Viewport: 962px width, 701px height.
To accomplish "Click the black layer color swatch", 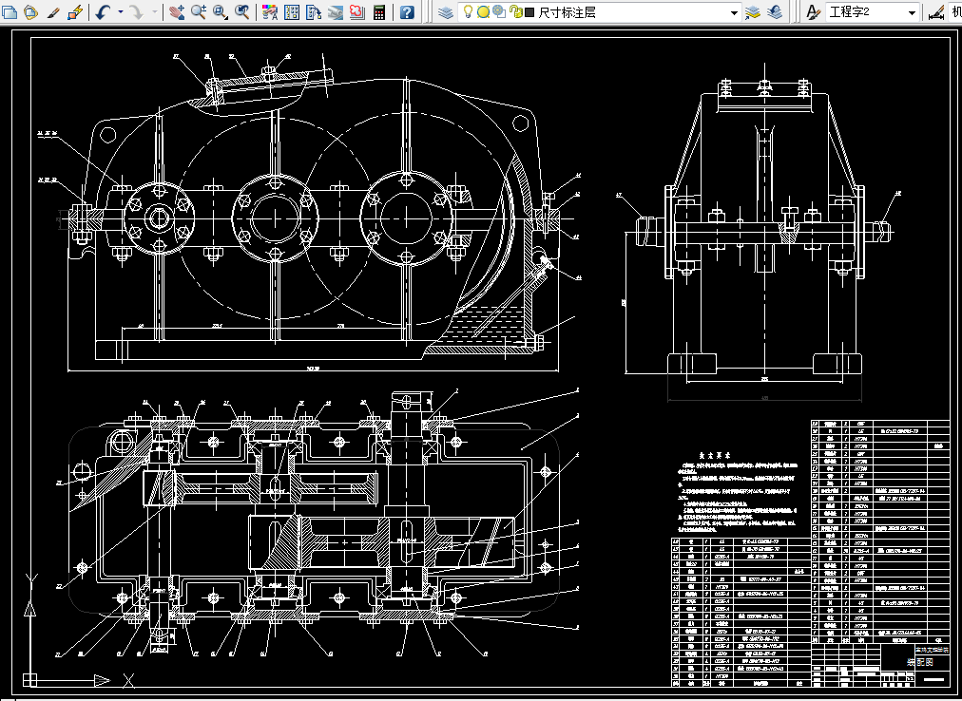I will (529, 12).
